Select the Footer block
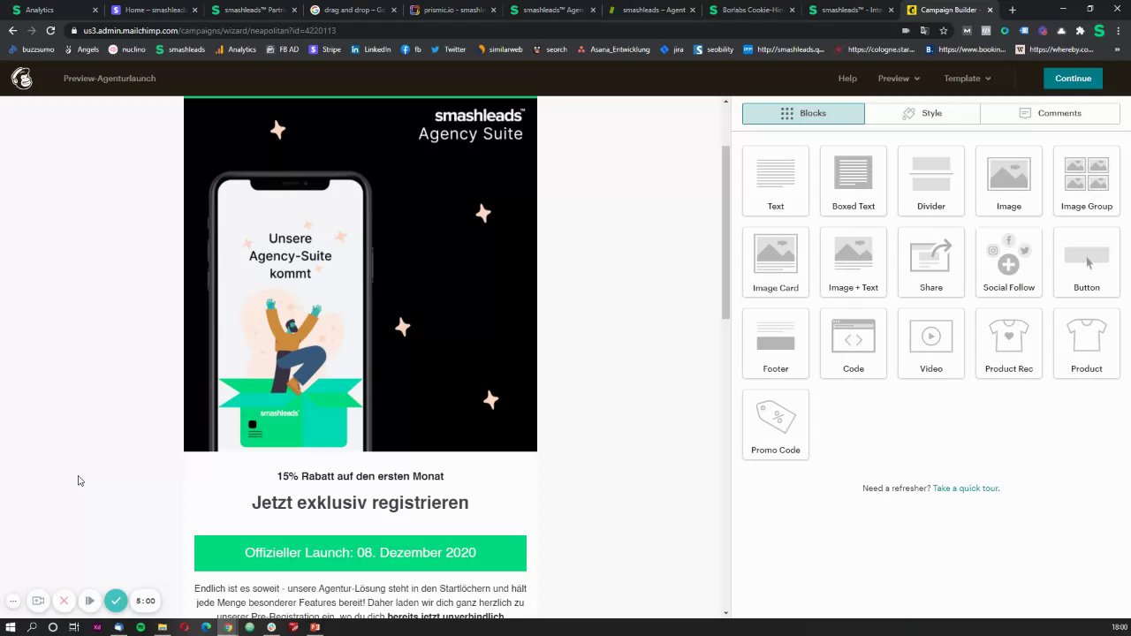Viewport: 1131px width, 636px height. coord(776,344)
